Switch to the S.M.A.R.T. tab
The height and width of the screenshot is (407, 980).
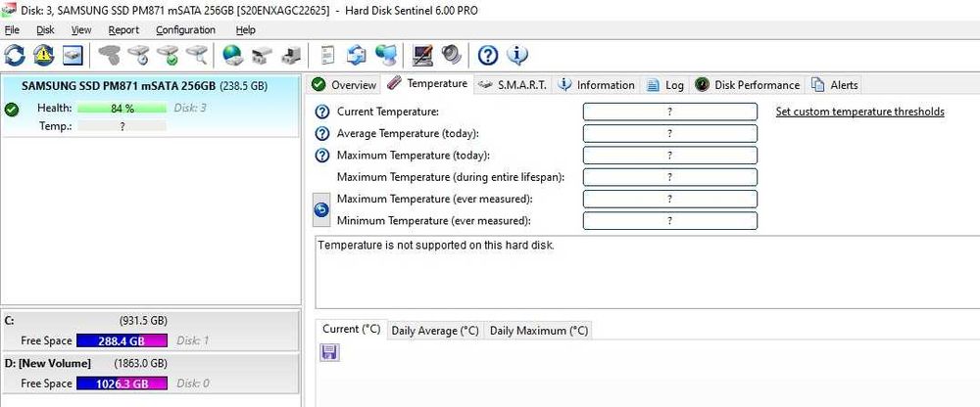click(x=513, y=85)
